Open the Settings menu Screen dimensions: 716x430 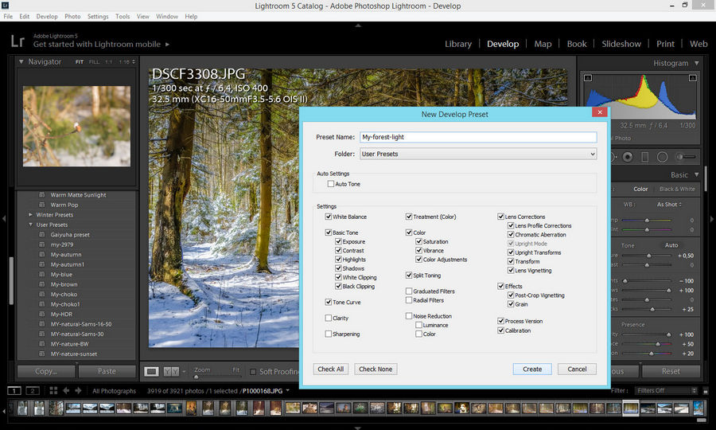pos(98,17)
